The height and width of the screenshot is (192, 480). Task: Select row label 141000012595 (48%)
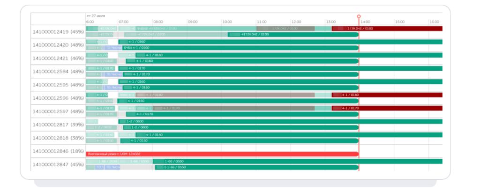point(58,85)
